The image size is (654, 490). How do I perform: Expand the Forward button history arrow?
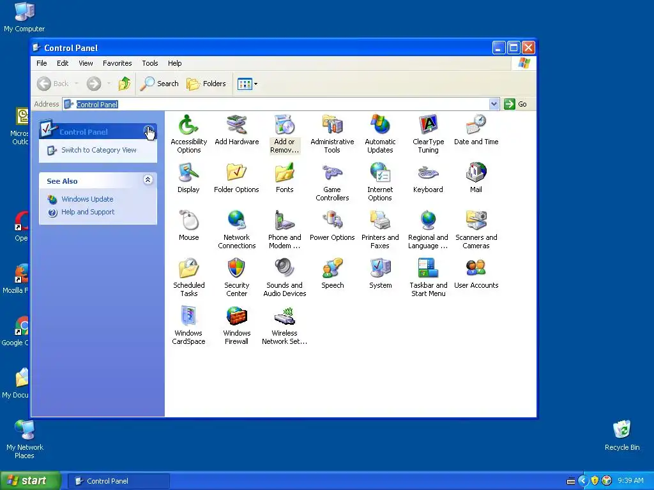pos(109,84)
